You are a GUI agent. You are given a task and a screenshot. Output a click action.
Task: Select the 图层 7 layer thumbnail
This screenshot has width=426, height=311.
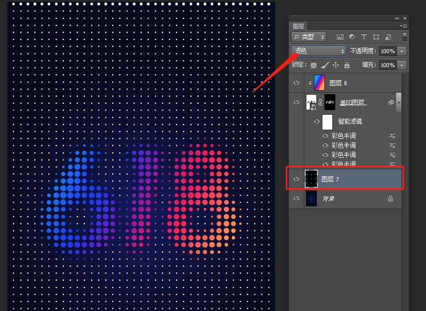pyautogui.click(x=311, y=179)
